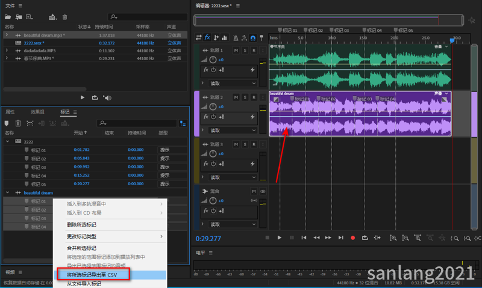The height and width of the screenshot is (288, 482).
Task: Choose 从文件导入标记 menu entry
Action: [84, 284]
